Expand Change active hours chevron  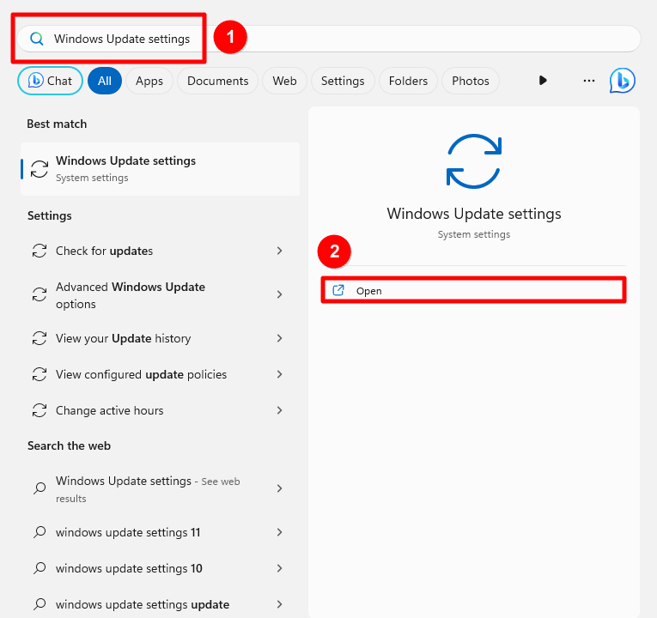[x=279, y=410]
